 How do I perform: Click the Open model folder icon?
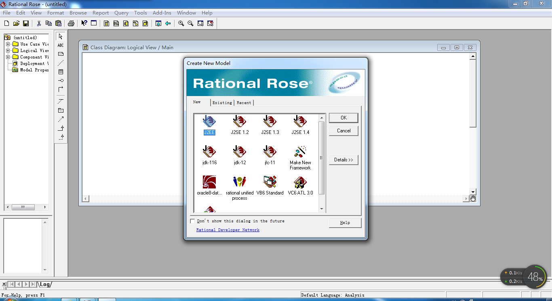click(x=16, y=23)
